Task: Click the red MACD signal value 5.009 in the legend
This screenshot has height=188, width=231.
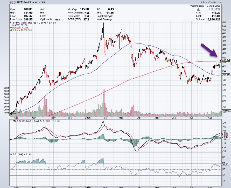Action: tap(47, 121)
